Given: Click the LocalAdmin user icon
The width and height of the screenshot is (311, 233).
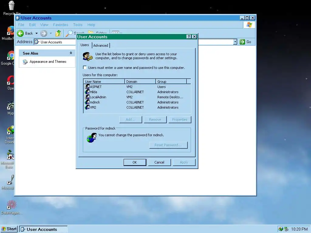Looking at the screenshot, I should coord(87,97).
